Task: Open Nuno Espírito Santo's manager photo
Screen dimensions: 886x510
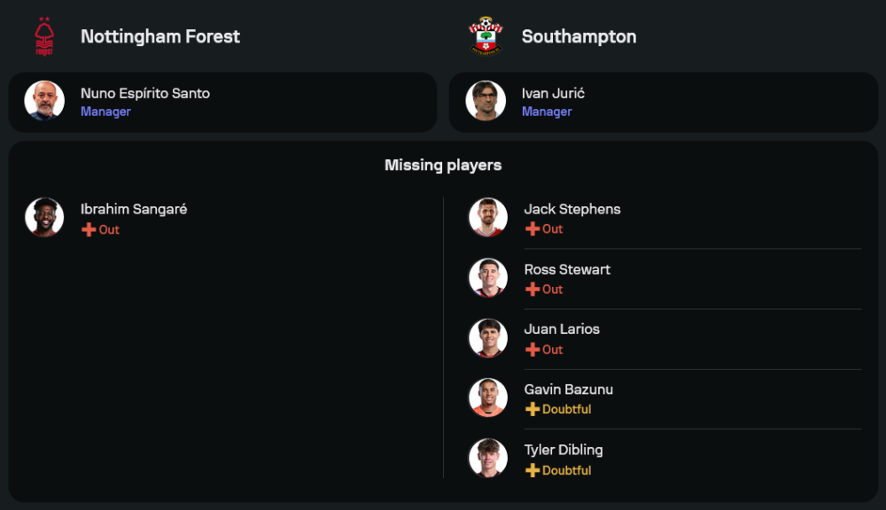Action: point(44,101)
